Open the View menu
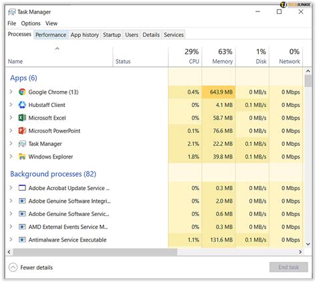The height and width of the screenshot is (283, 317). tap(51, 23)
